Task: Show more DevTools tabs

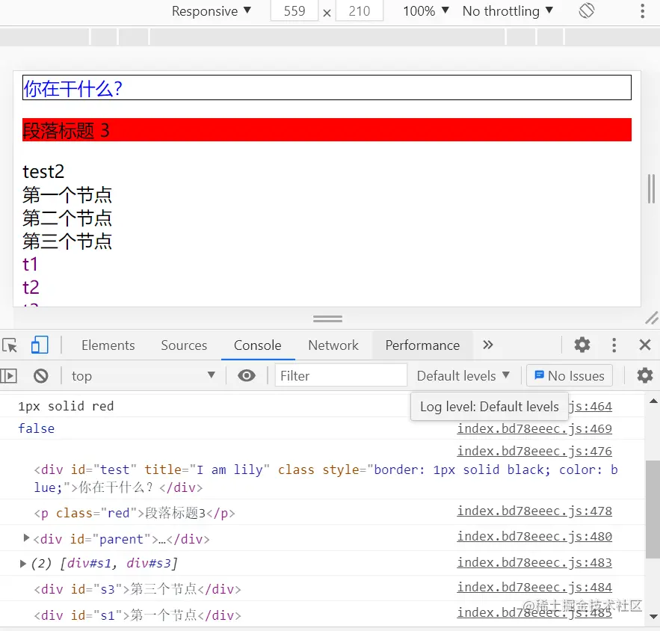Action: point(488,345)
